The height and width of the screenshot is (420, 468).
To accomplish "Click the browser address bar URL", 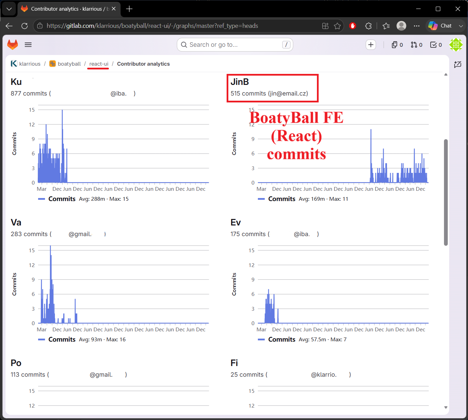I will [x=152, y=26].
